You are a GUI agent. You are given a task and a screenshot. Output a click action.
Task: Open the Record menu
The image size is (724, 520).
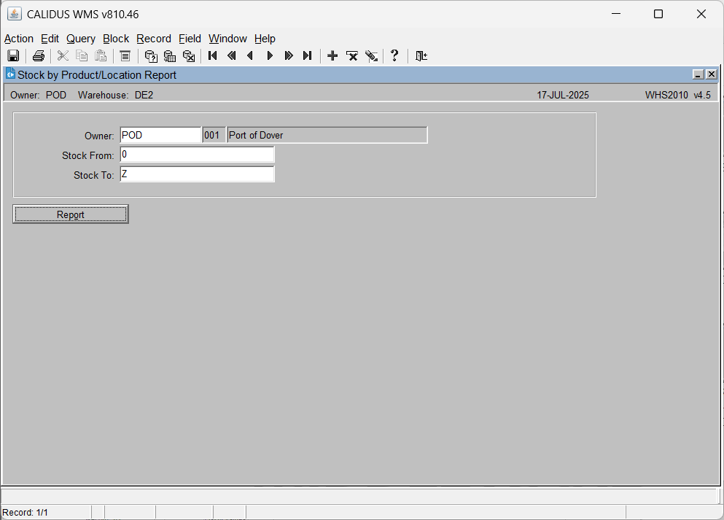(154, 39)
